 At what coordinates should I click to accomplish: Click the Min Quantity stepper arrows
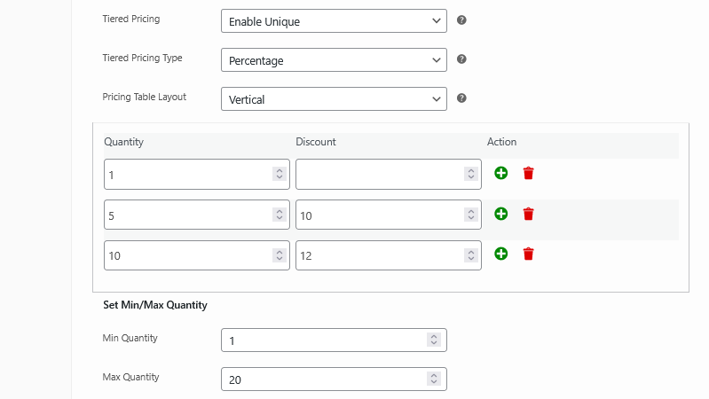coord(433,340)
